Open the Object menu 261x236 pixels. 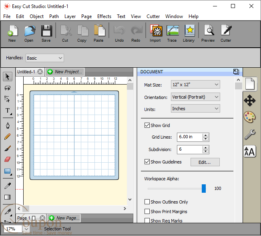[36, 16]
